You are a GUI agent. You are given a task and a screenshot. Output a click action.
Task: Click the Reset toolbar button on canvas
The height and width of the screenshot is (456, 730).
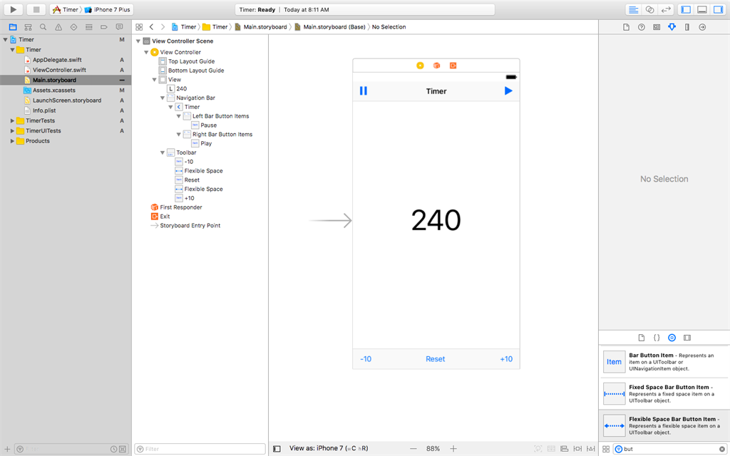tap(436, 359)
